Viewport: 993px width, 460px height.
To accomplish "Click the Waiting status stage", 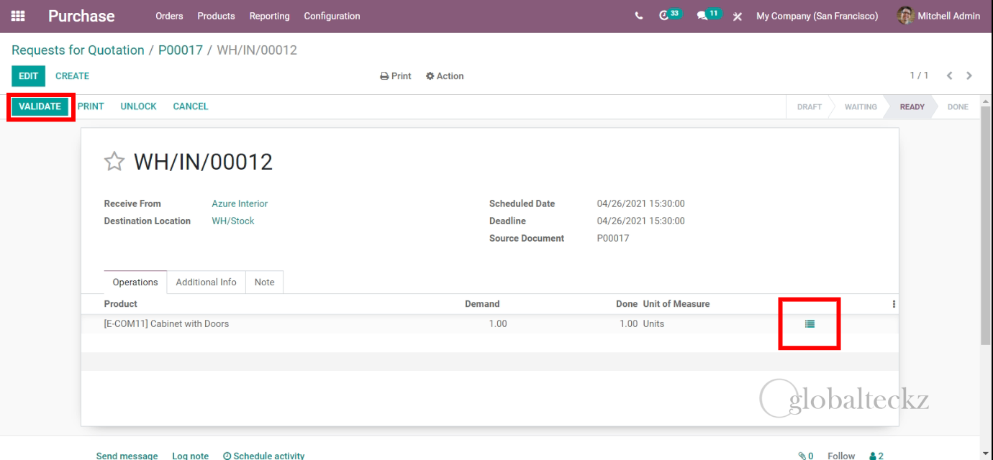I will (x=861, y=106).
